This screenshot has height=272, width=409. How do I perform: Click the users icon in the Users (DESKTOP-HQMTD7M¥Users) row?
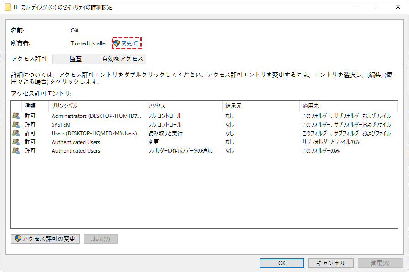point(16,133)
